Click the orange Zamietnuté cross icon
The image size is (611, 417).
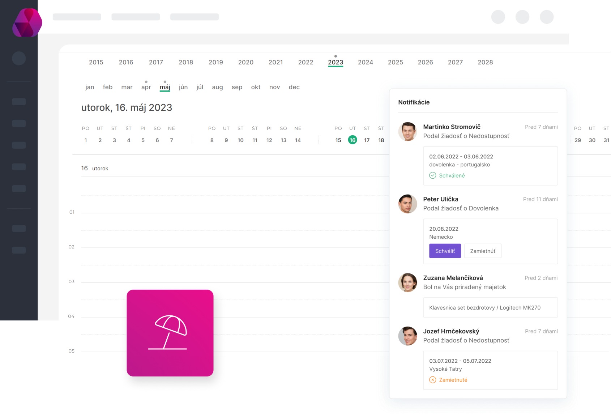point(432,380)
